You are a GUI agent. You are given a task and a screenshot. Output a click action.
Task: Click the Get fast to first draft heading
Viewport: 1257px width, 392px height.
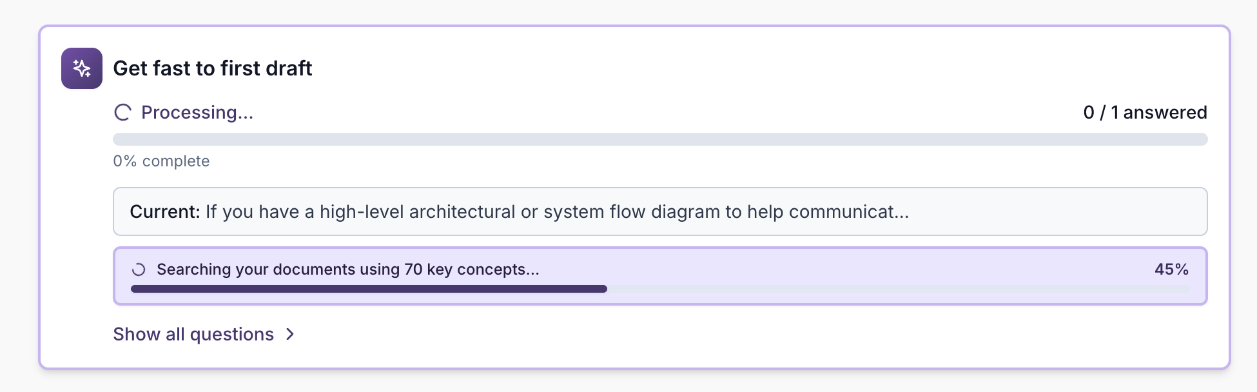click(x=213, y=68)
